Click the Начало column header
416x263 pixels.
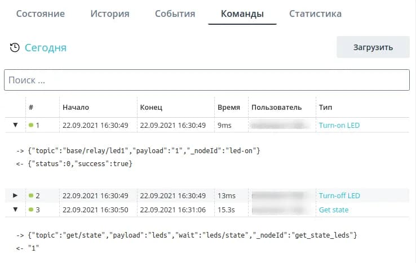[76, 107]
